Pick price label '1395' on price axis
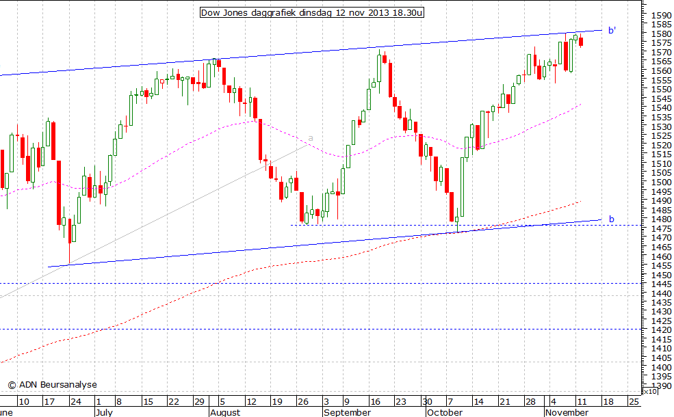The width and height of the screenshot is (674, 417). (x=661, y=377)
